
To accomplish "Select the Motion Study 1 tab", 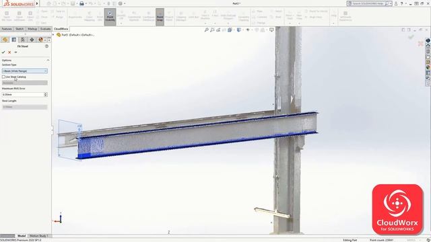I will pyautogui.click(x=39, y=236).
